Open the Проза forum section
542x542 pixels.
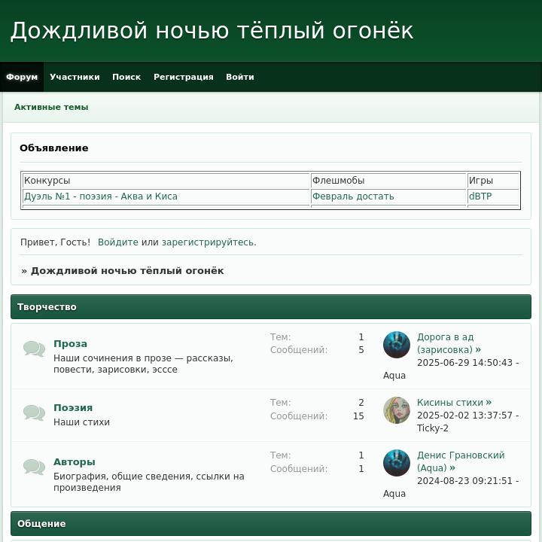point(70,344)
